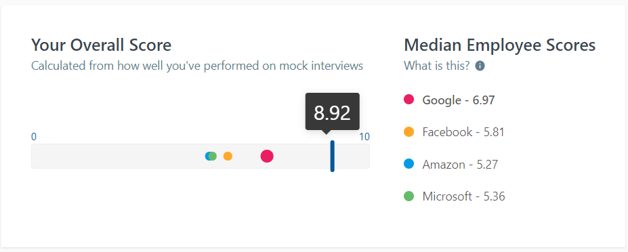Click the green Microsoft marker on score bar
Image resolution: width=628 pixels, height=252 pixels.
tap(213, 156)
